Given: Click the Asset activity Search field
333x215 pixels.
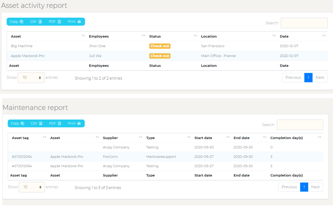Looking at the screenshot, I should tap(304, 23).
